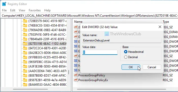This screenshot has height=92, width=178.
Task: Open the View menu
Action: click(x=22, y=10)
